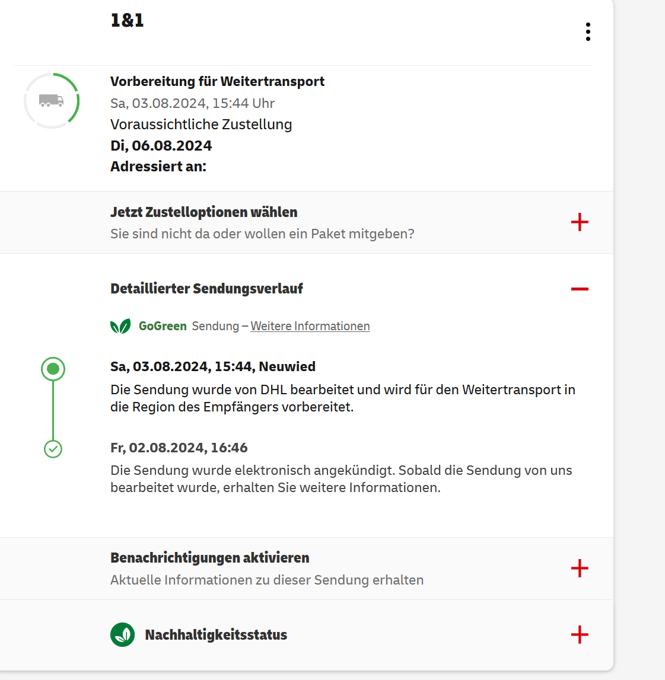
Task: Click the Jetzt Zustelloptionen wählen heading
Action: 203,212
